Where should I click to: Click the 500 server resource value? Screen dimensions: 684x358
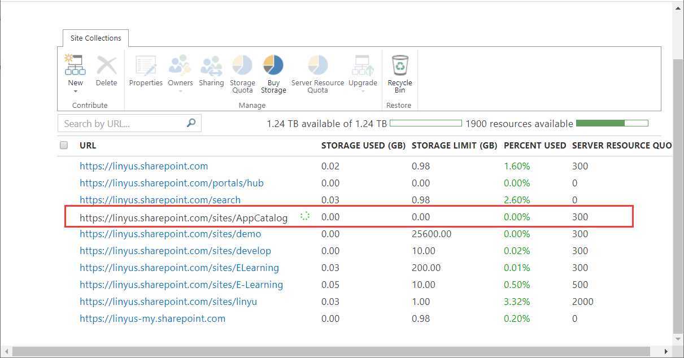(x=580, y=285)
